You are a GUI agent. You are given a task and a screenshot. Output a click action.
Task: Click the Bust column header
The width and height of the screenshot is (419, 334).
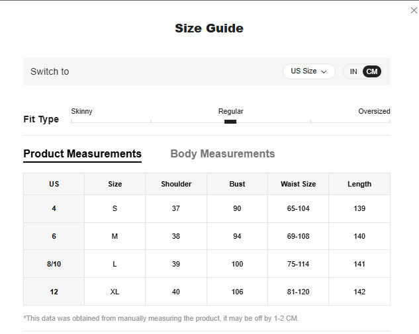pyautogui.click(x=237, y=184)
